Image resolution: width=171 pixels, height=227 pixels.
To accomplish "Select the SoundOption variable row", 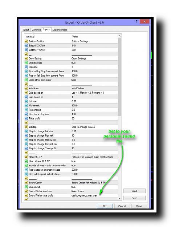I will point(71,183).
